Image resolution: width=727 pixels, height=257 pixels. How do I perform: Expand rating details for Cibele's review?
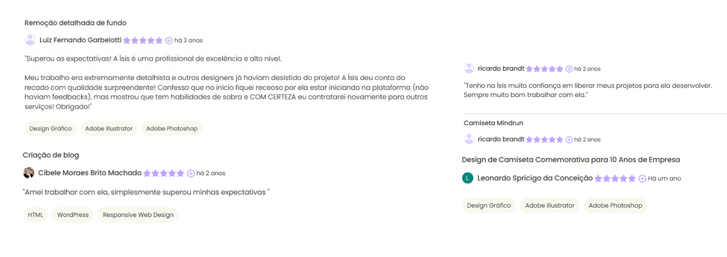(x=191, y=173)
